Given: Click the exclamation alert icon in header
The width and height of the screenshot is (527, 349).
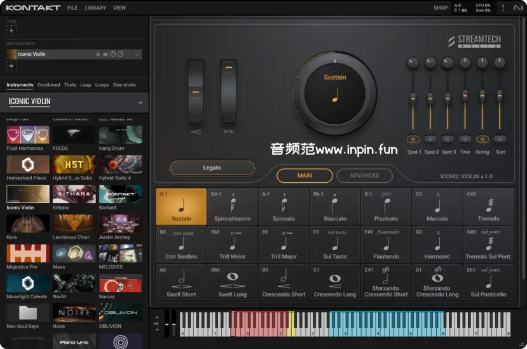Looking at the screenshot, I should point(503,8).
